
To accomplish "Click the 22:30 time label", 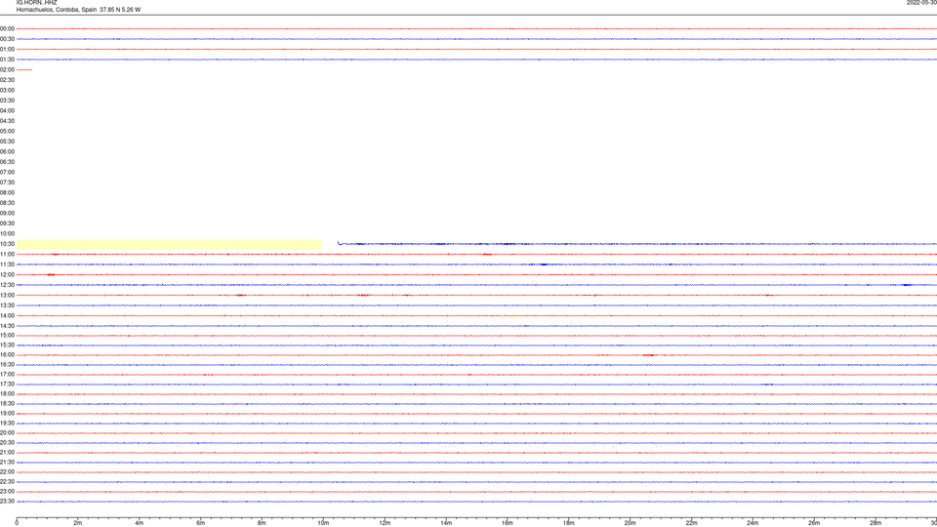I will click(7, 481).
